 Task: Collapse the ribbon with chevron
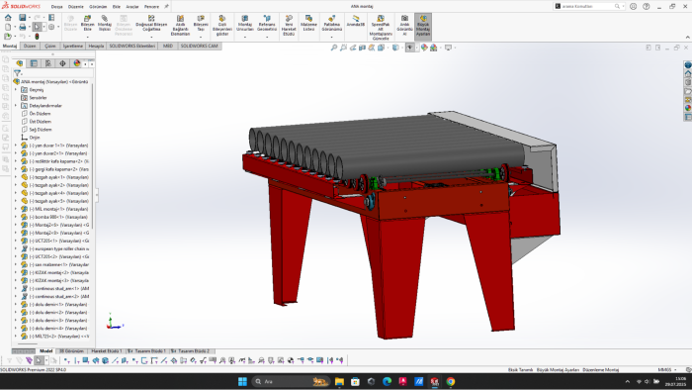click(688, 38)
